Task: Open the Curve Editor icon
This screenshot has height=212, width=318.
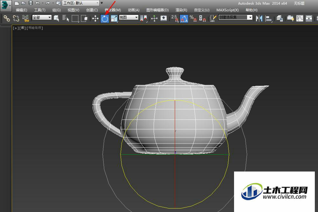Action: (300, 18)
